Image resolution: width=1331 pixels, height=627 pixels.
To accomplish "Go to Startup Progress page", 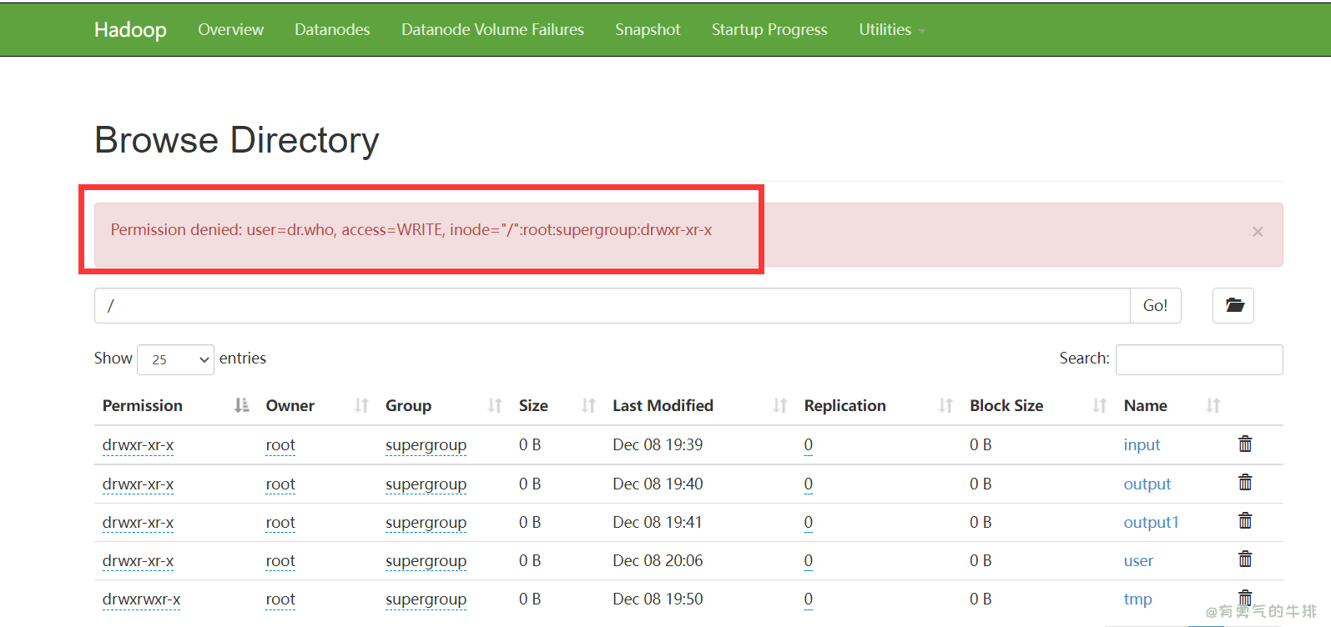I will coord(769,30).
